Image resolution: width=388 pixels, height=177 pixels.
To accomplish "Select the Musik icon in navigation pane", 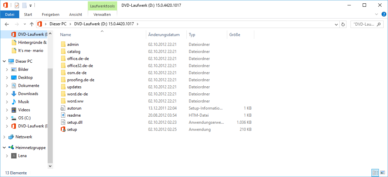I will pyautogui.click(x=14, y=102).
